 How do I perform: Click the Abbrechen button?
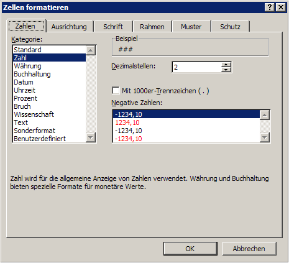[249, 249]
